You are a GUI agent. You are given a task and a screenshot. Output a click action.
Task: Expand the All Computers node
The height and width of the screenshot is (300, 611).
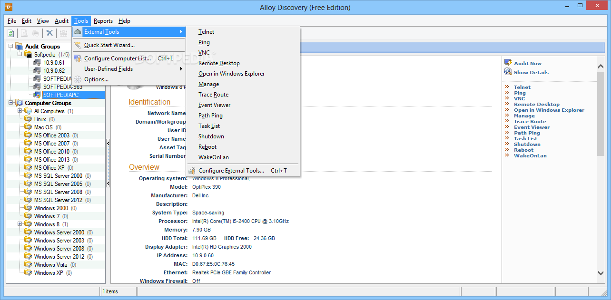[20, 111]
